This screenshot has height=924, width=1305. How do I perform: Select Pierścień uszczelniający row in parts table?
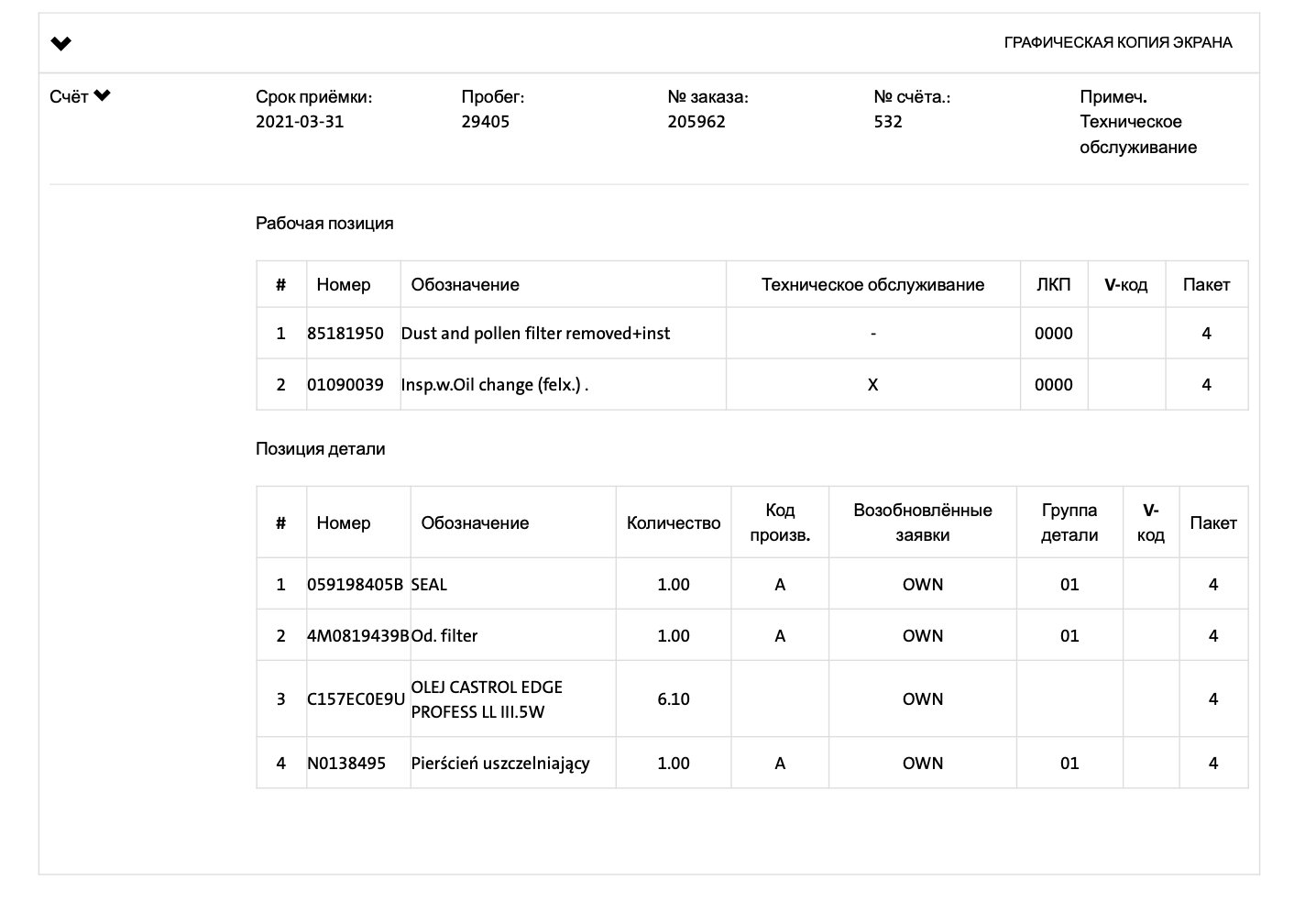click(501, 763)
